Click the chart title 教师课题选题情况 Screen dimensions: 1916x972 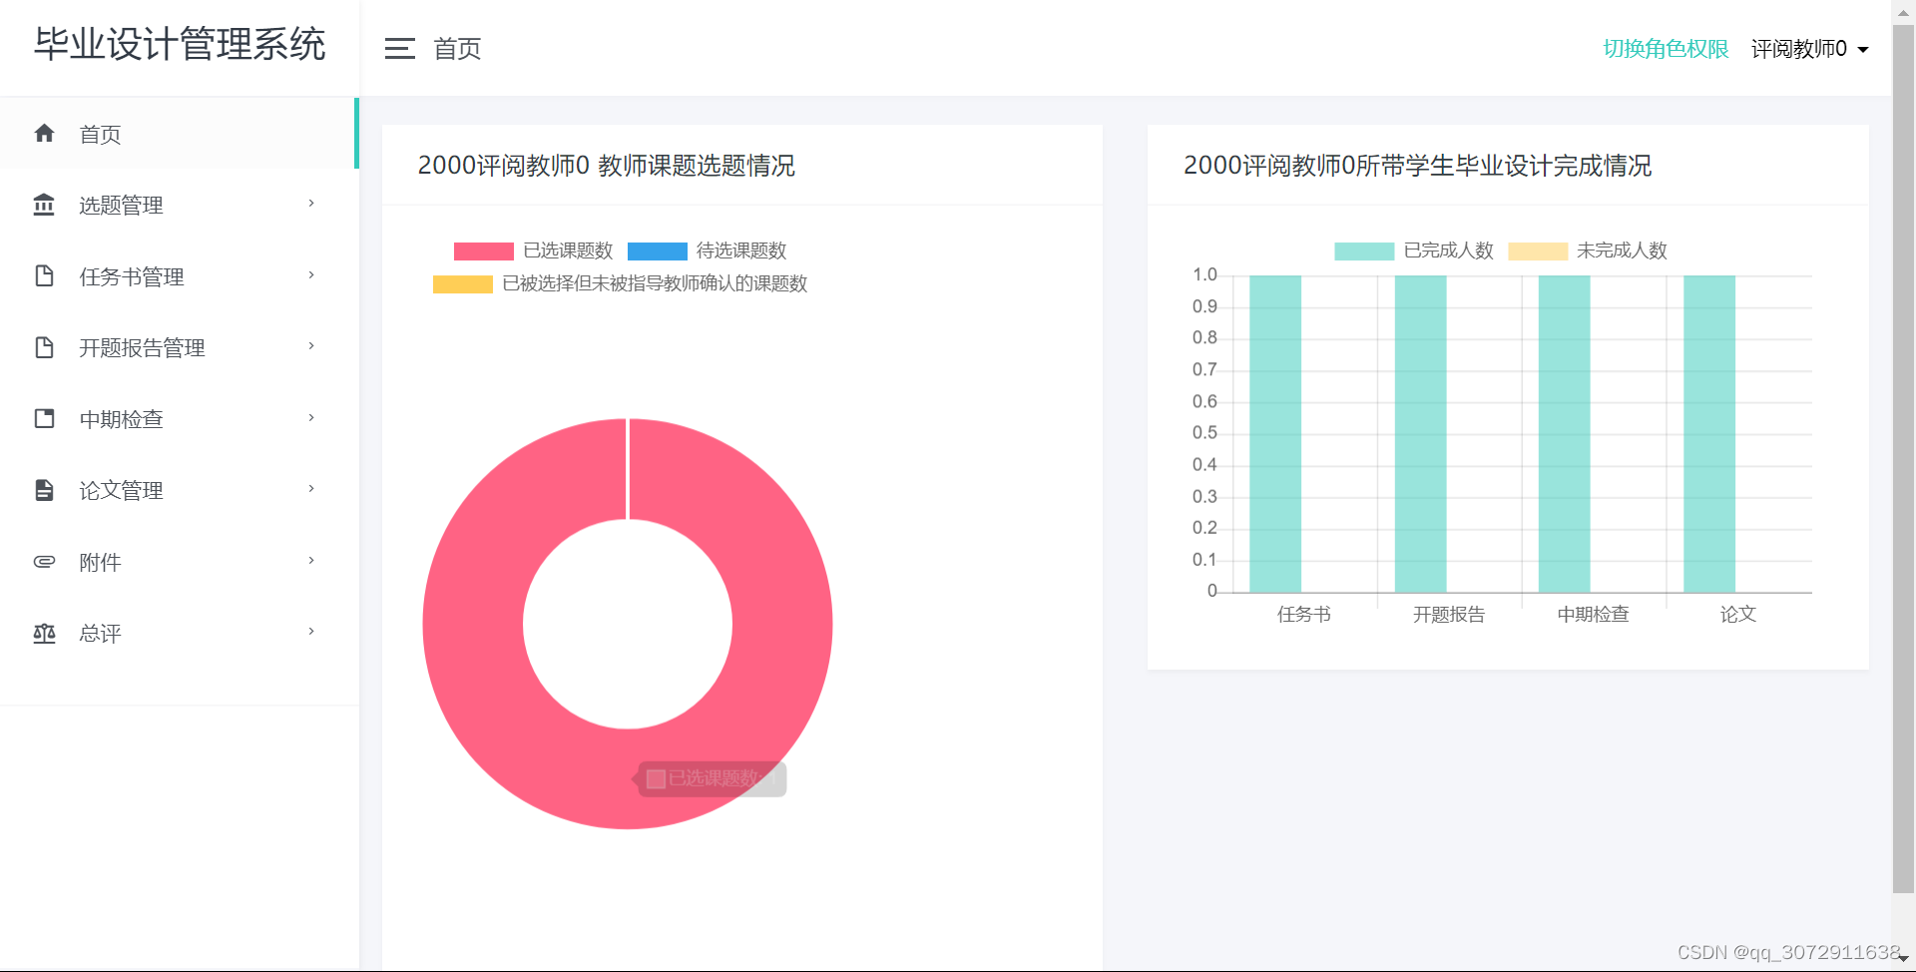point(697,166)
